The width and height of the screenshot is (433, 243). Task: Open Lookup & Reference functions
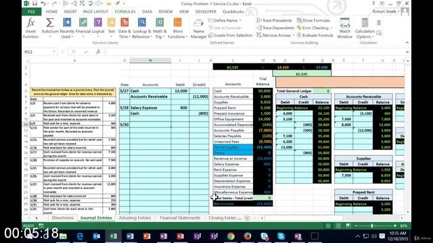click(141, 28)
